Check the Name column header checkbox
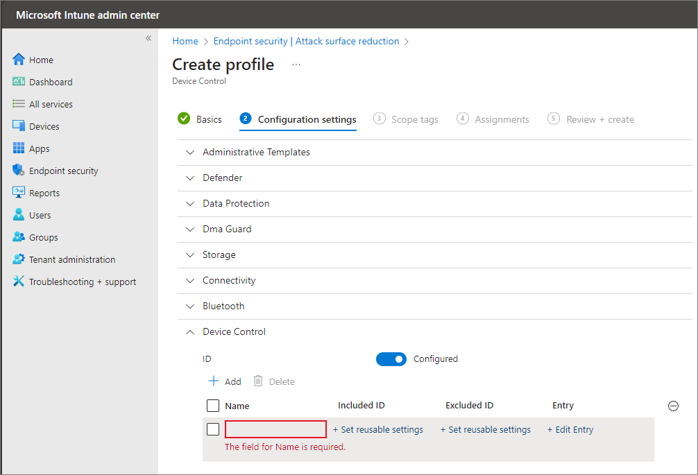 pyautogui.click(x=213, y=406)
